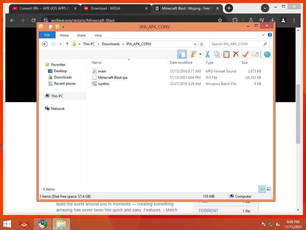Open the File ribbon tab
306x230 pixels.
point(47,35)
